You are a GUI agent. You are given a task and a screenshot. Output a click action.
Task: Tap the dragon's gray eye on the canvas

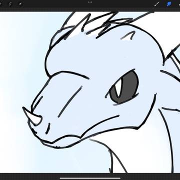124,87
